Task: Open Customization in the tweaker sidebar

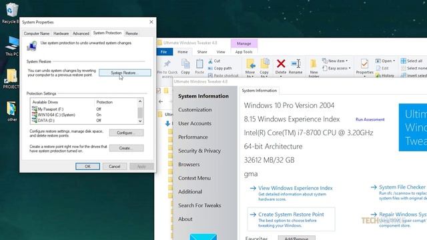Action: 195,109
